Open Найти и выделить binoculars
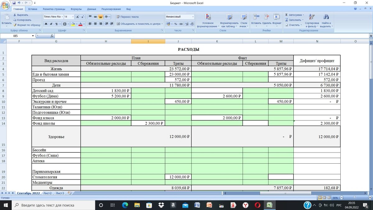 pyautogui.click(x=326, y=21)
